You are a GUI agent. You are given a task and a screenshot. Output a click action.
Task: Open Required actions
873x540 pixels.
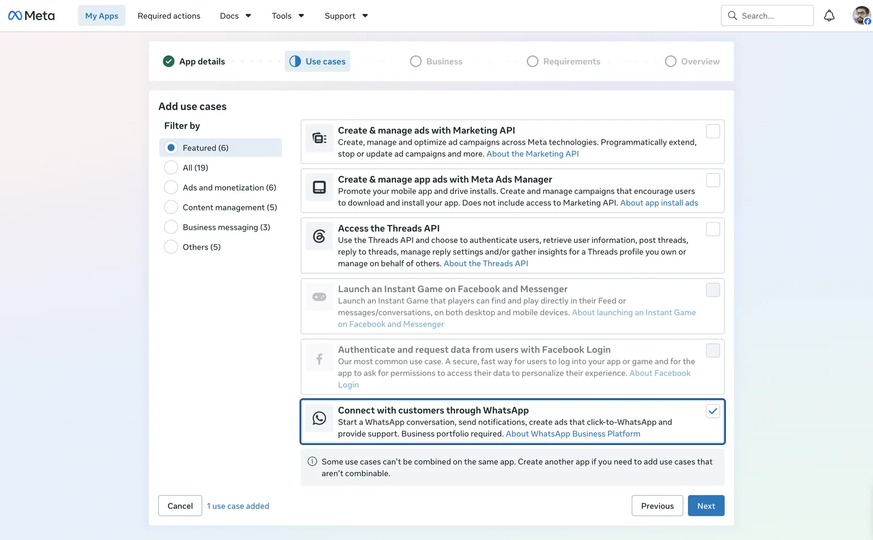[169, 16]
